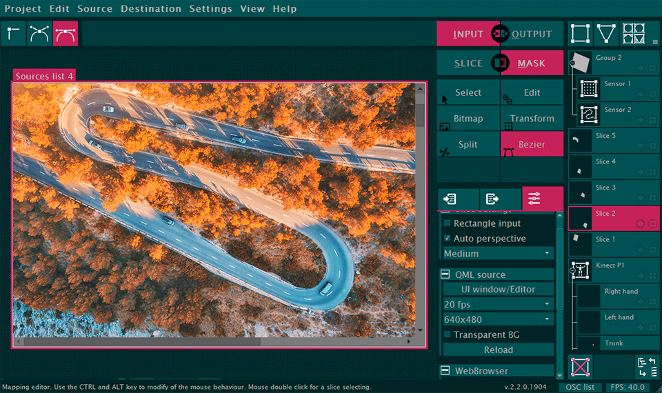This screenshot has height=393, width=662.
Task: Enable the Transparent BG checkbox
Action: coord(447,334)
